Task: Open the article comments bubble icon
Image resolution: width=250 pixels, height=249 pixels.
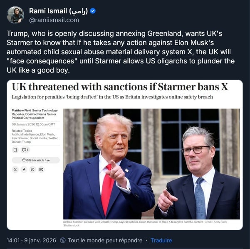Action: 25,150
